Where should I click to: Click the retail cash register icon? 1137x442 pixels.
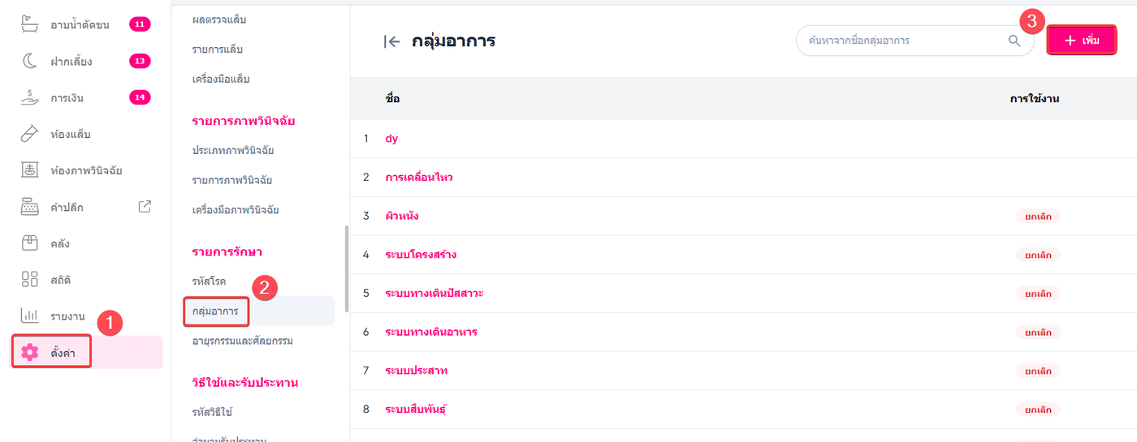[x=29, y=207]
